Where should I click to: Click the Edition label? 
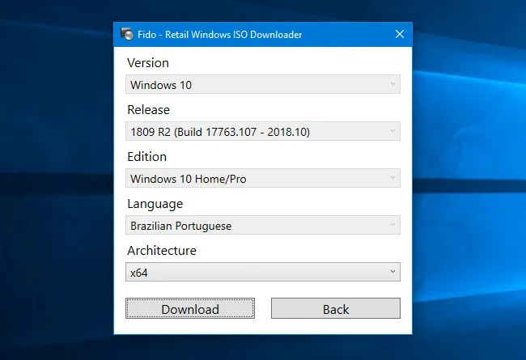coord(147,157)
